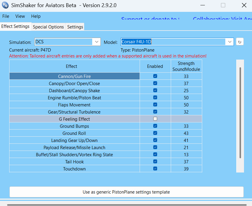Click the Effect column header
Image resolution: width=252 pixels, height=206 pixels.
click(x=75, y=66)
